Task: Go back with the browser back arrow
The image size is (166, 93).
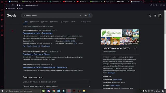Action: tap(6, 5)
